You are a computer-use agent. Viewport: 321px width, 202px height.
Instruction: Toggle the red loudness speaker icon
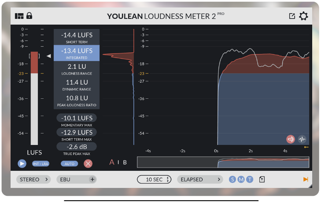tap(291, 139)
